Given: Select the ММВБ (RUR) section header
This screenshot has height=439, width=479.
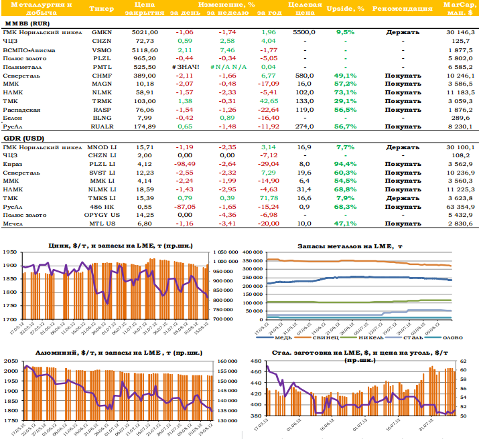Looking at the screenshot, I should tap(27, 24).
